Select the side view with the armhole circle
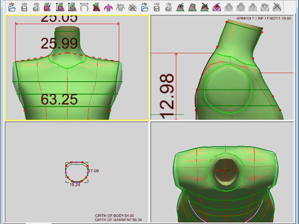 coord(222,68)
